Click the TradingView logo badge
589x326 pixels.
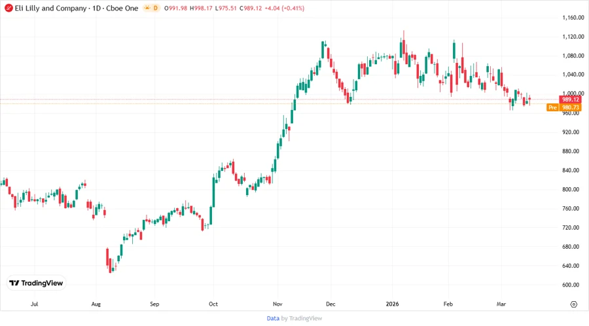point(37,283)
